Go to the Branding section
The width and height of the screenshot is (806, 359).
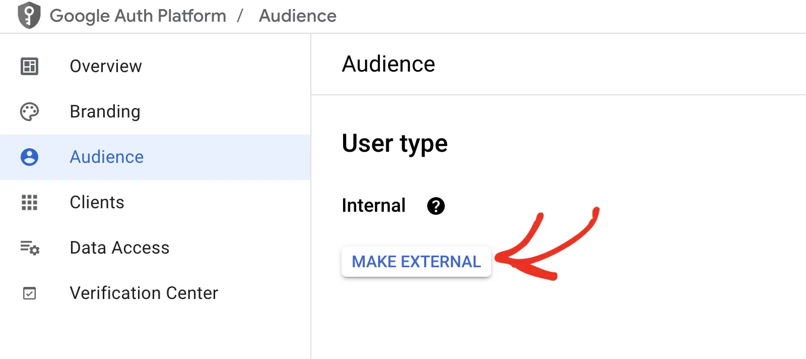[155, 111]
